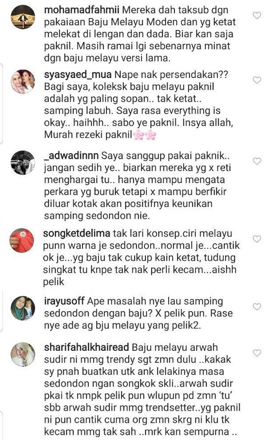Image resolution: width=276 pixels, height=440 pixels.
Task: Open sharifahalkhairead's avatar image
Action: click(x=23, y=354)
